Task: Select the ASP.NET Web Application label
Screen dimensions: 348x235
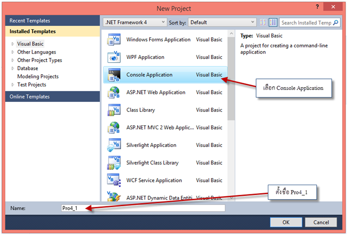Action: coord(156,92)
